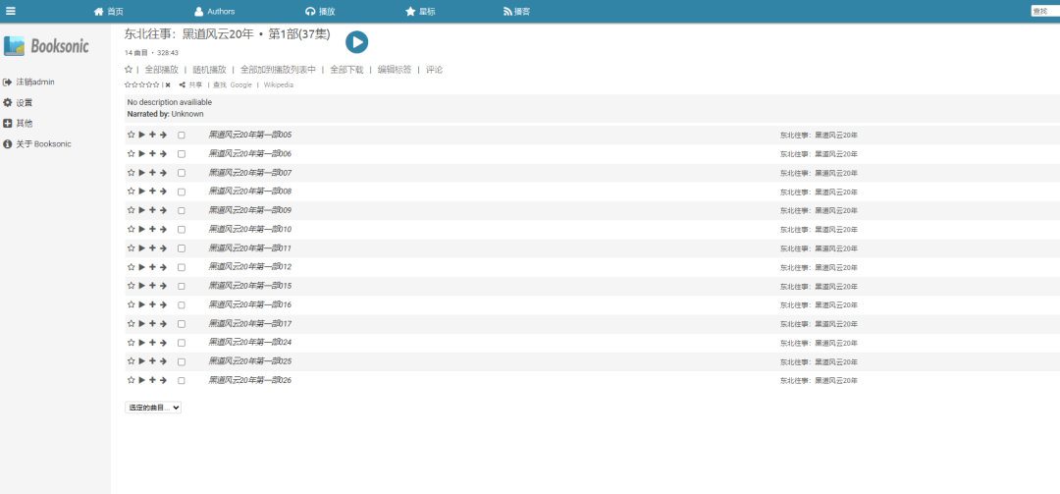Star the album next to 全部播放
The height and width of the screenshot is (494, 1060).
tap(129, 70)
